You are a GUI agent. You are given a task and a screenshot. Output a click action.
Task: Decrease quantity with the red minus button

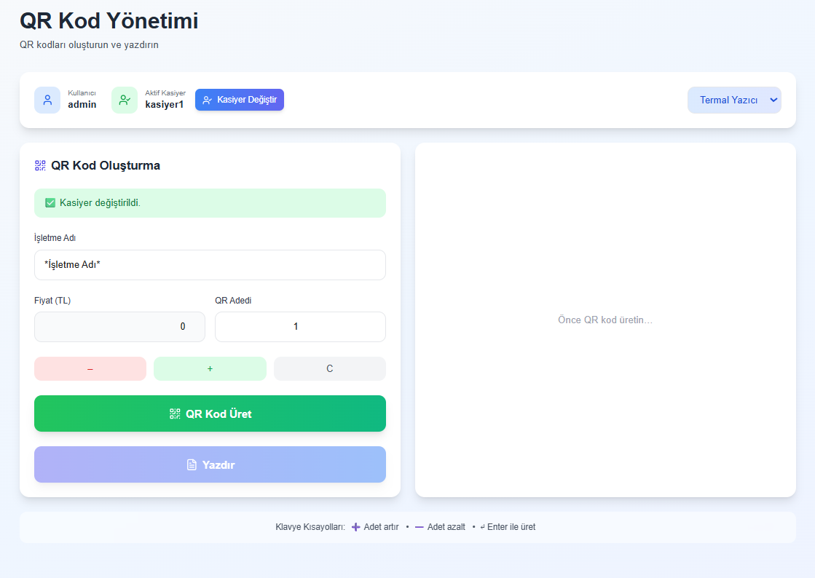click(x=90, y=368)
